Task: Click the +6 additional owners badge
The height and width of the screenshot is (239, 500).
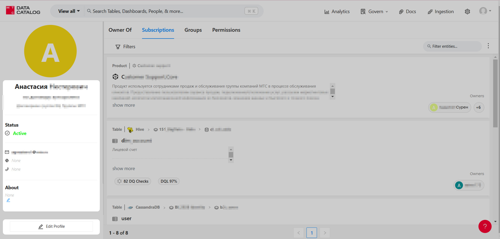Action: tap(478, 107)
